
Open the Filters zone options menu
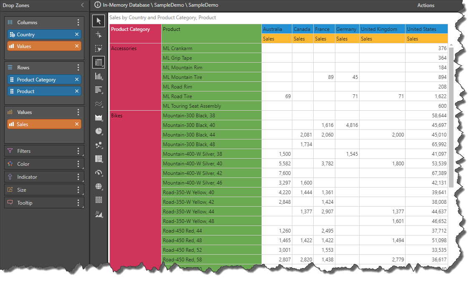(78, 151)
